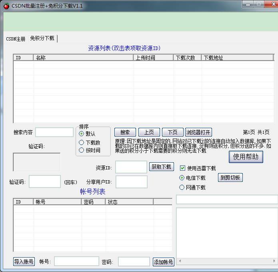Image resolution: width=278 pixels, height=272 pixels.
Task: Pick the 按时间 sort option
Action: (x=82, y=150)
